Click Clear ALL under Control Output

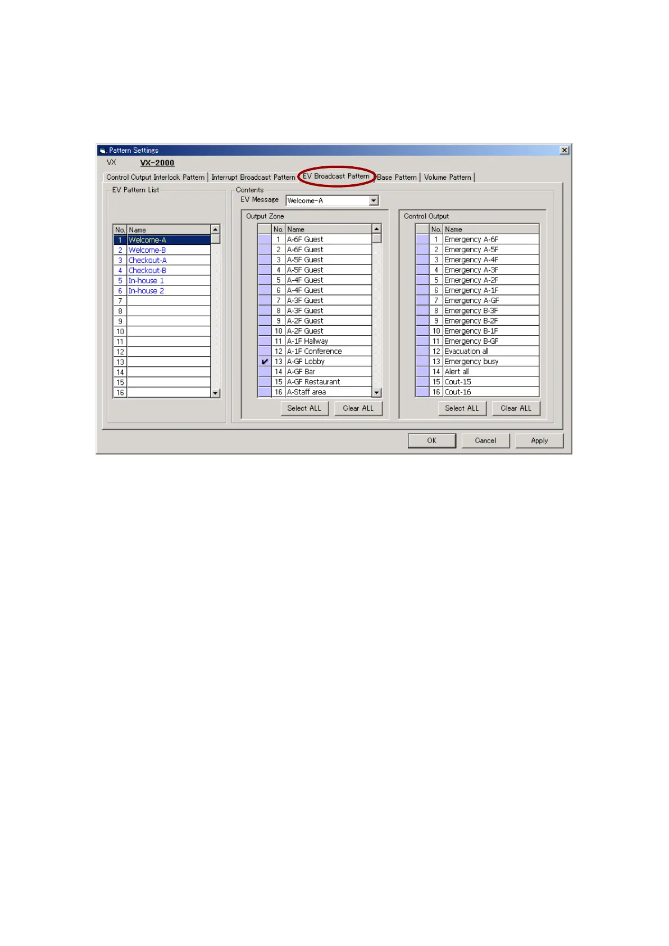tap(516, 408)
